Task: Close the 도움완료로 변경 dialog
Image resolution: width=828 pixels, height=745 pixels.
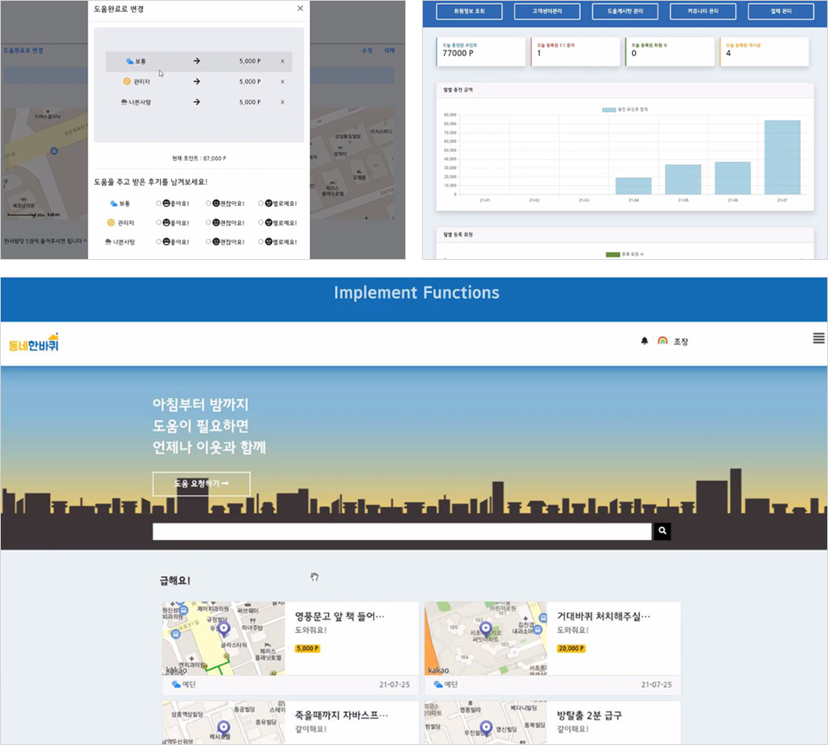Action: pos(300,9)
